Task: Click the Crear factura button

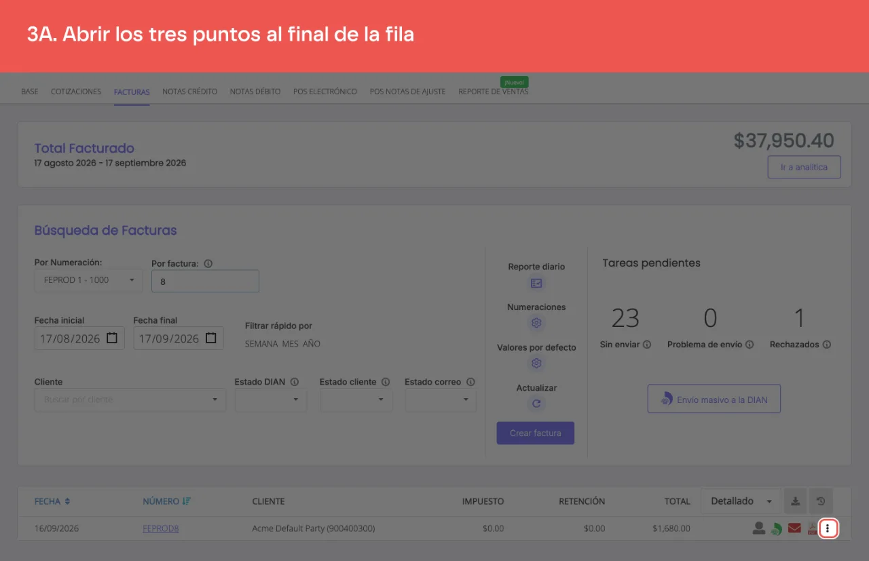Action: click(x=536, y=433)
